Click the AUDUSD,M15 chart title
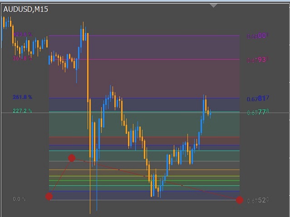This screenshot has height=217, width=290. pyautogui.click(x=26, y=9)
